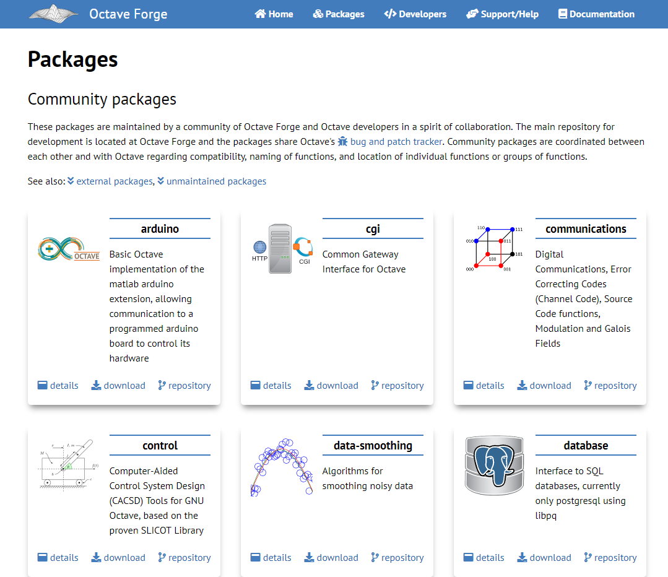Click the bug icon before tracker link
This screenshot has height=577, width=668.
343,142
